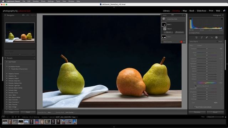228x128 pixels.
Task: Switch to the Develop module
Action: pos(176,11)
